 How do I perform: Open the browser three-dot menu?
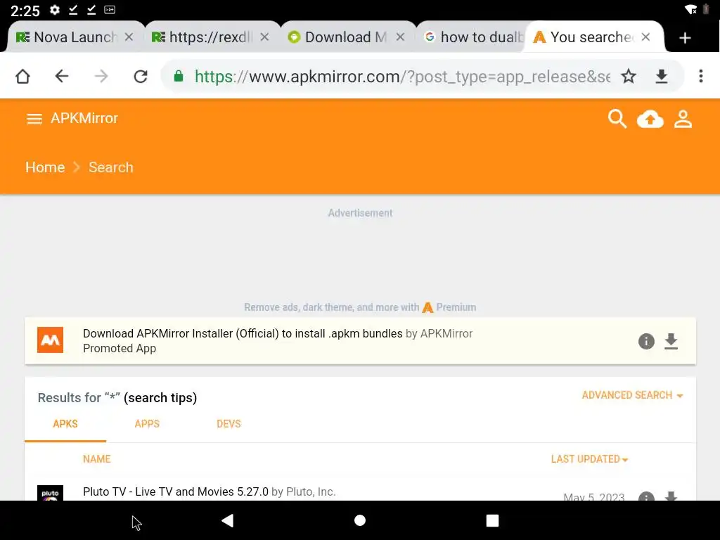701,76
